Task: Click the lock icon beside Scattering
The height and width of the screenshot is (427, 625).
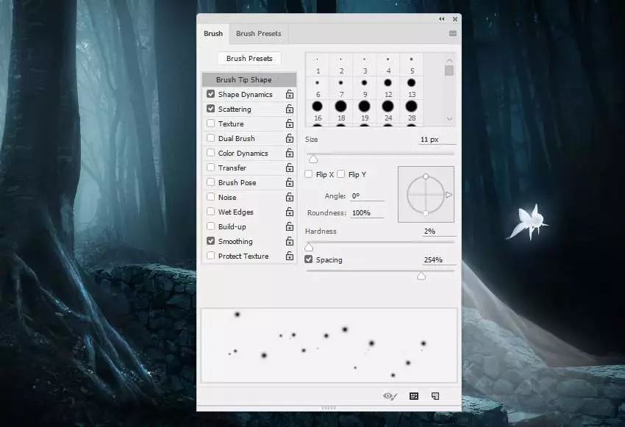Action: (x=290, y=110)
